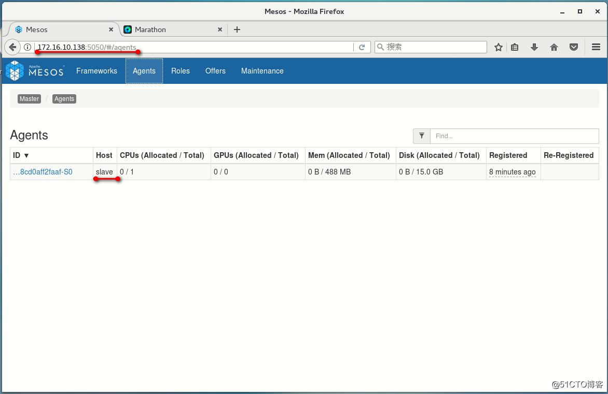The height and width of the screenshot is (394, 608).
Task: Go to Firefox home page icon
Action: pos(554,47)
